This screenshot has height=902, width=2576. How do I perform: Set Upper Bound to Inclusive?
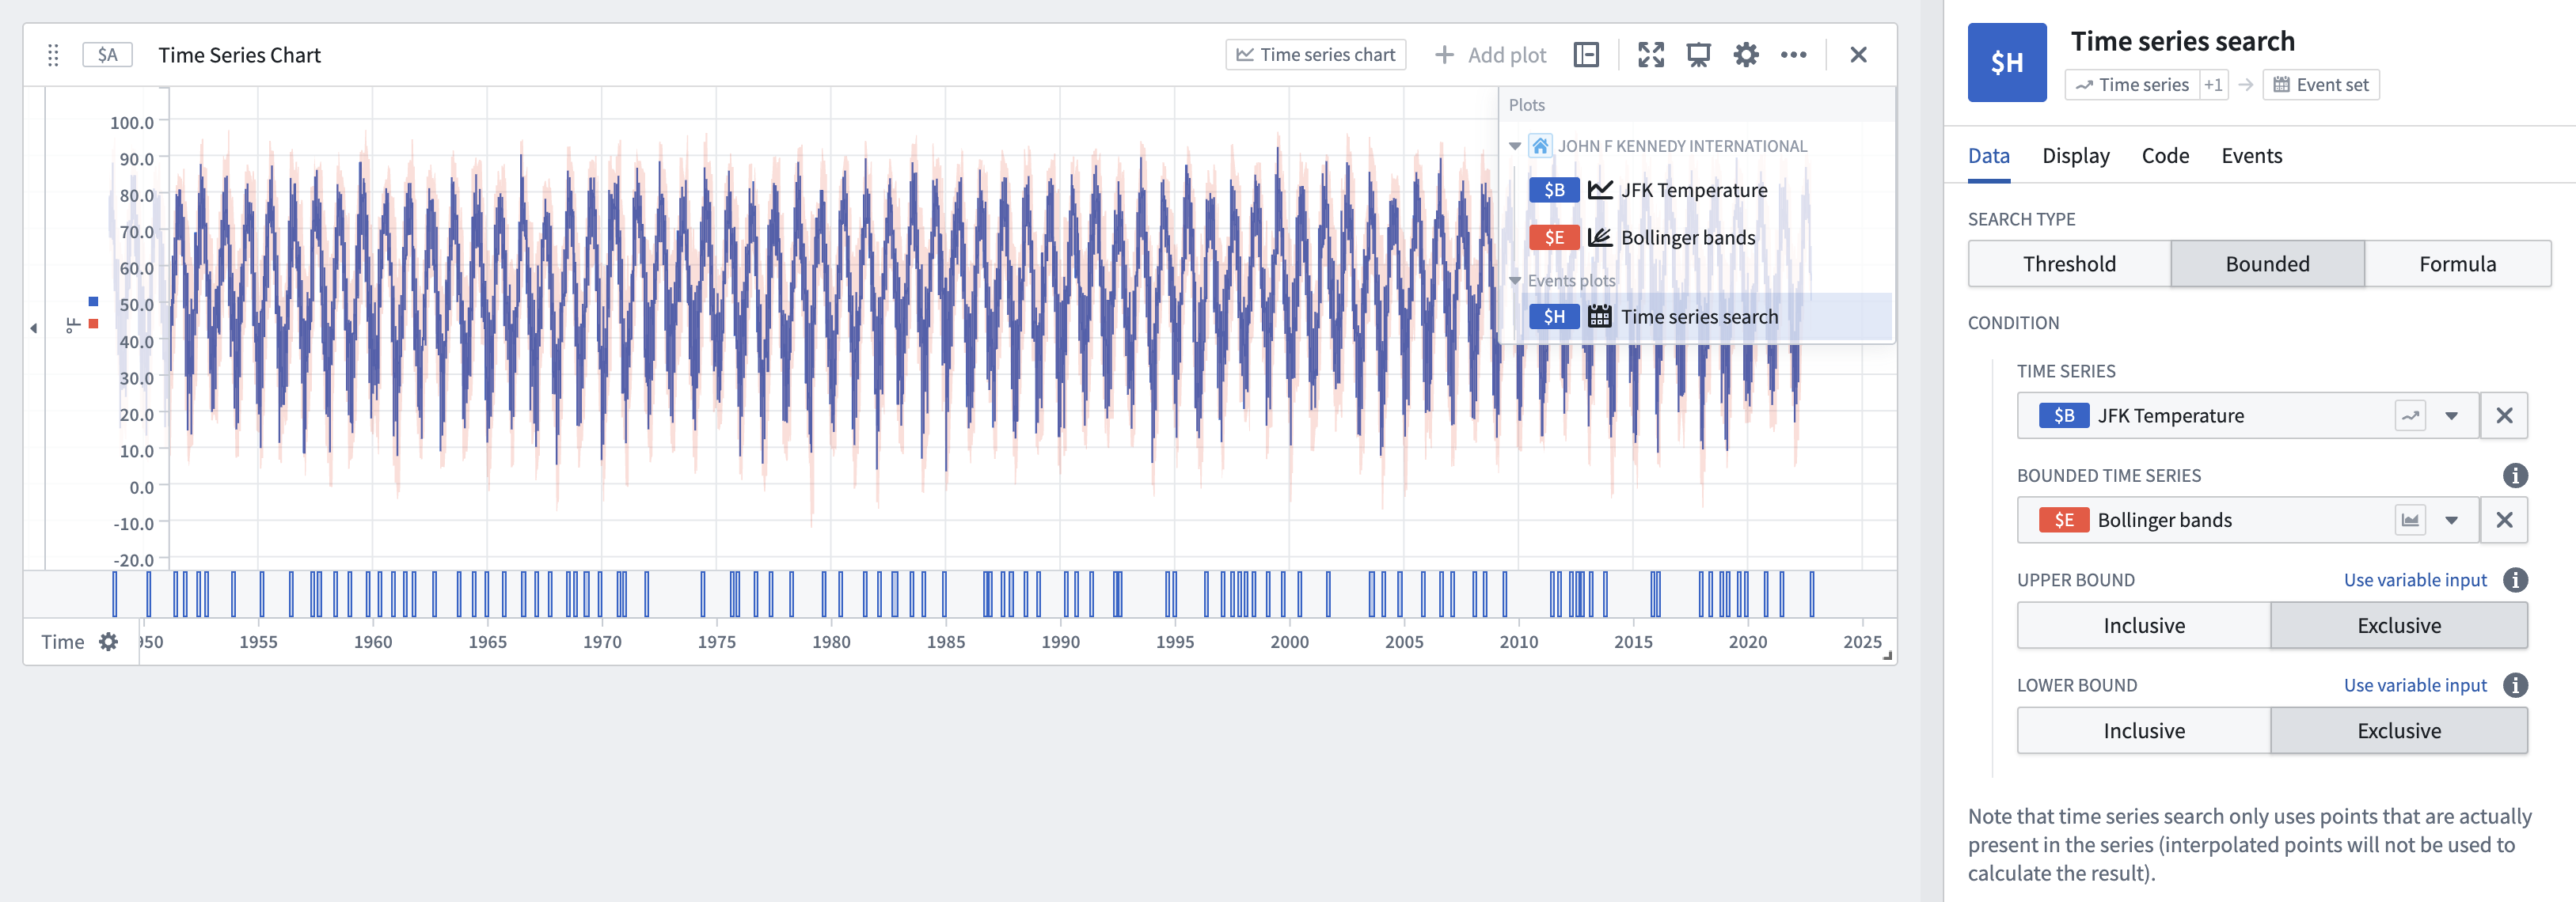(x=2144, y=626)
